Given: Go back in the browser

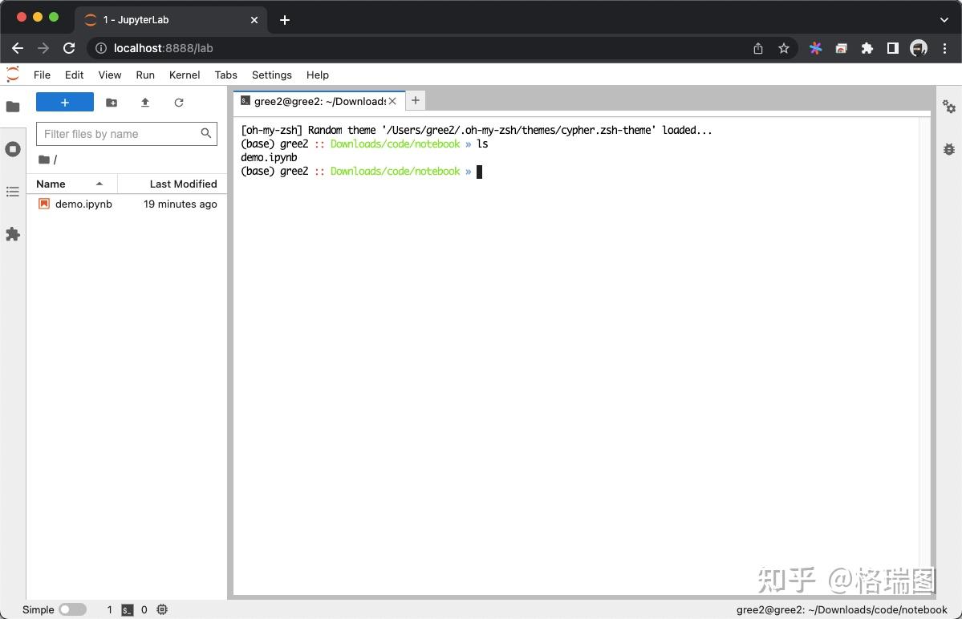Looking at the screenshot, I should [x=17, y=48].
